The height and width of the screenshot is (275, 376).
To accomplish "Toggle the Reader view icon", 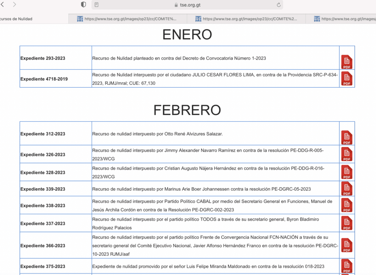I will [97, 5].
